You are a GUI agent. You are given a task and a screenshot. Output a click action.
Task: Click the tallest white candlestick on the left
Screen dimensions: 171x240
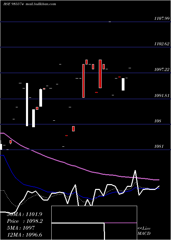27,105
